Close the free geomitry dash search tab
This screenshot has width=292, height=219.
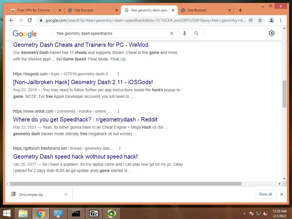pos(173,10)
